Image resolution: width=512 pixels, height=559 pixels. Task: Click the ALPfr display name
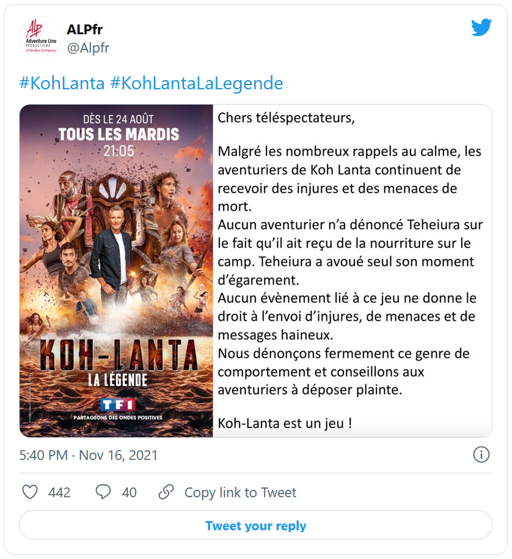(85, 29)
